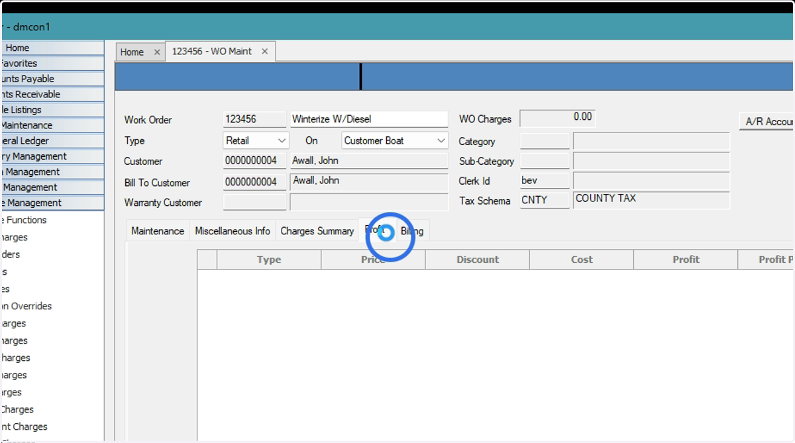795x443 pixels.
Task: Open the On dropdown showing Customer Boat
Action: [x=395, y=140]
